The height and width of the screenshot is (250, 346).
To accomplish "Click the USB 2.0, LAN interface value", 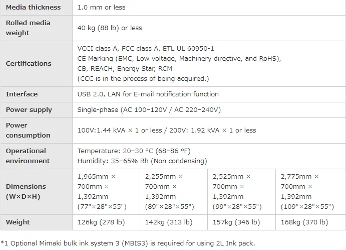I will click(148, 94).
